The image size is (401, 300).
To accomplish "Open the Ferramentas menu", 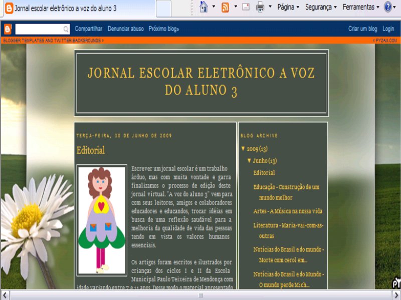I will (x=361, y=7).
